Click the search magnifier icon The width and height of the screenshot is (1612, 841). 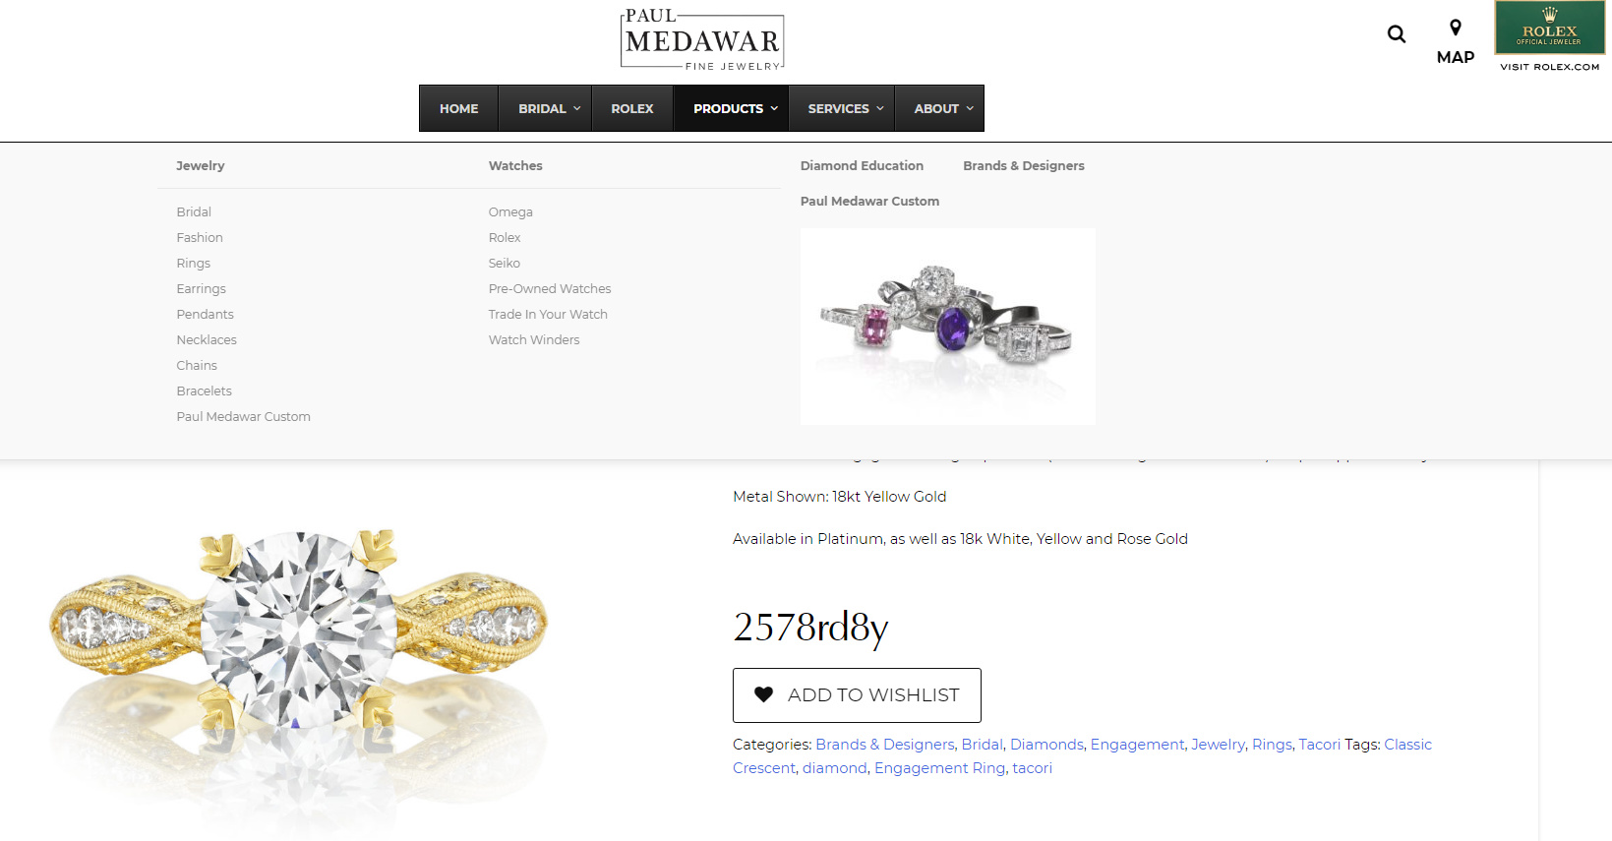[x=1396, y=34]
